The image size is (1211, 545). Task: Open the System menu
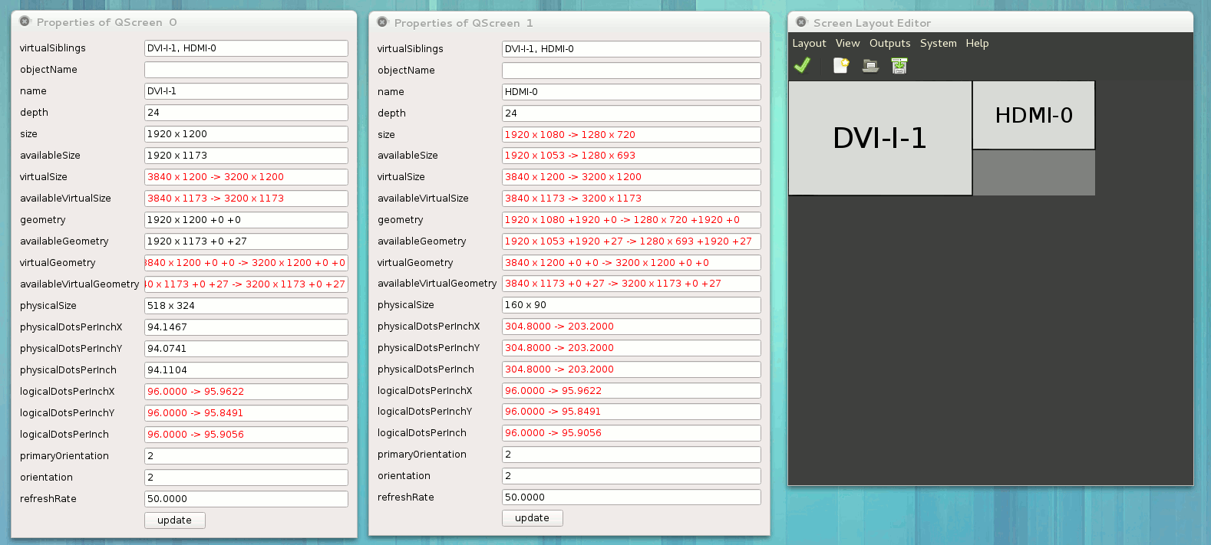click(938, 44)
